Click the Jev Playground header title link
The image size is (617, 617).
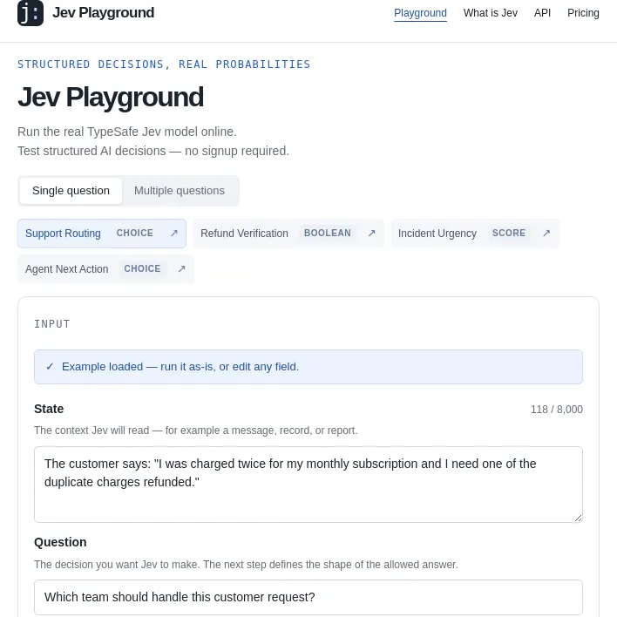tap(103, 12)
